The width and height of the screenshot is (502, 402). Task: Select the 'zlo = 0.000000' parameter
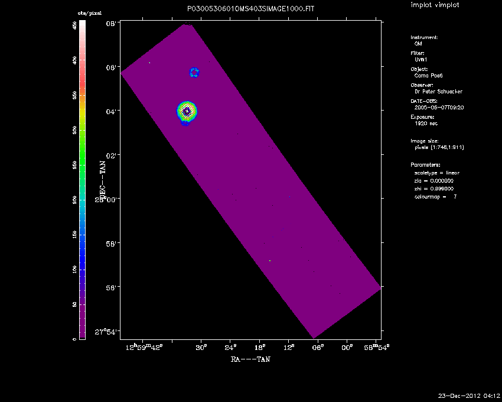[x=434, y=181]
